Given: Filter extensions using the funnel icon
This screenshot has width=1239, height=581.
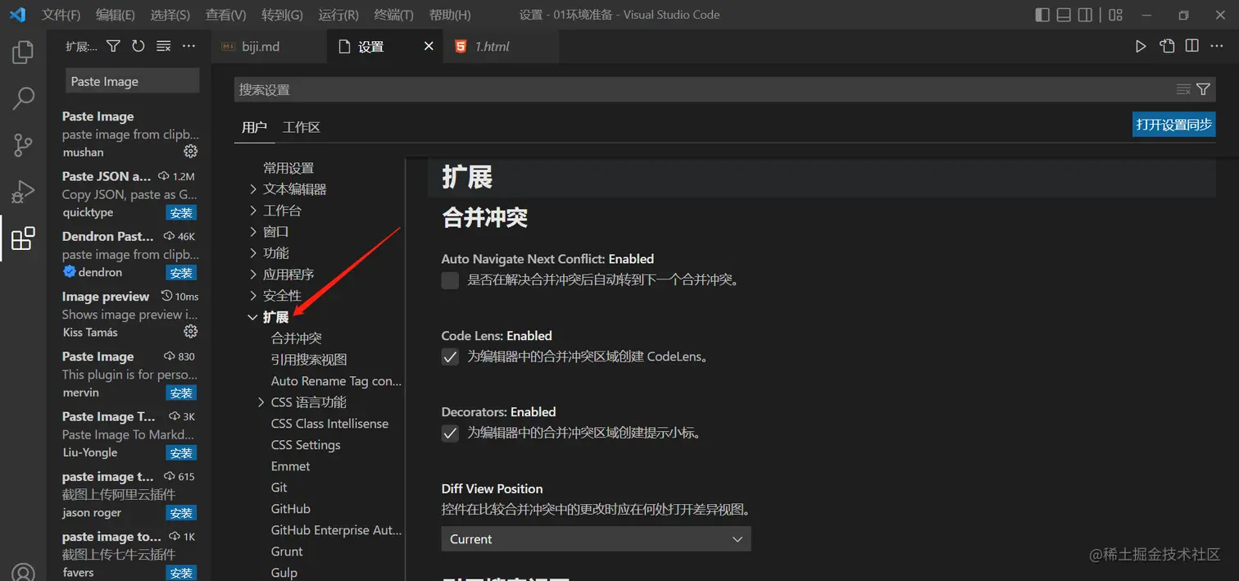Looking at the screenshot, I should 114,46.
